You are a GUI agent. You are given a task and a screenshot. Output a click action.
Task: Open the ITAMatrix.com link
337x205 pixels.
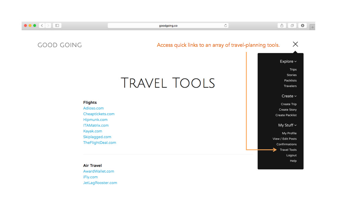(96, 126)
